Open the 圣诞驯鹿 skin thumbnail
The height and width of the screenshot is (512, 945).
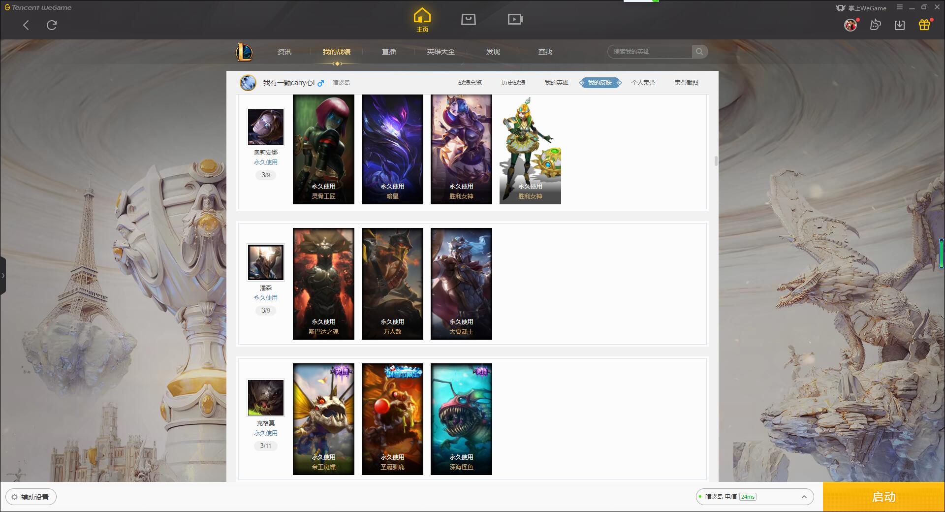coord(392,419)
